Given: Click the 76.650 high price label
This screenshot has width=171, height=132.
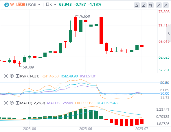Looking at the screenshot, I should [84, 16].
